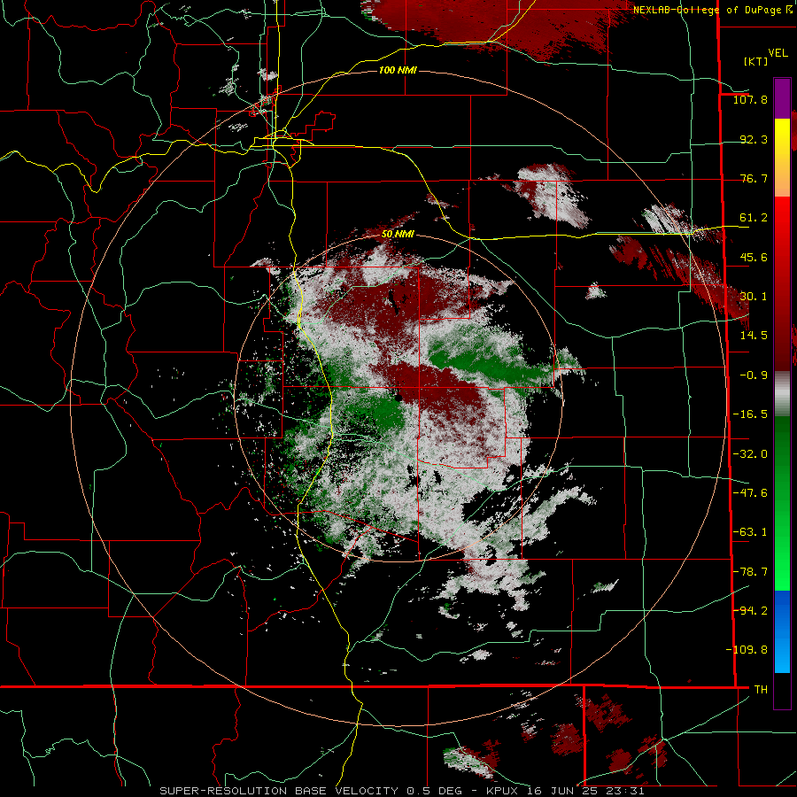Click the -109.8 velocity legend value
This screenshot has height=797, width=797.
747,650
